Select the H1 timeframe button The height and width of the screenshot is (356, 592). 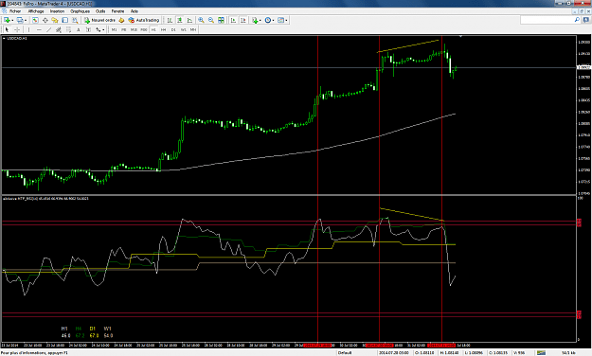tap(153, 29)
